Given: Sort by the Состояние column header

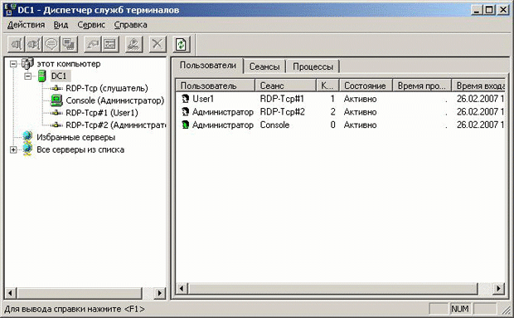Looking at the screenshot, I should tap(366, 86).
